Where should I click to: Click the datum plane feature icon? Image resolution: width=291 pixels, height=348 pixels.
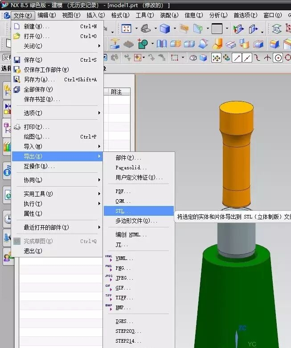pos(115,44)
